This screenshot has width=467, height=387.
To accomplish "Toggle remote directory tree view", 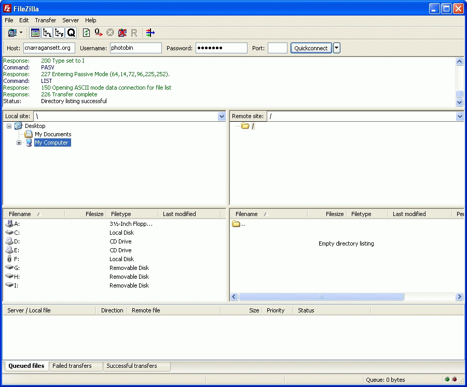I will 59,33.
